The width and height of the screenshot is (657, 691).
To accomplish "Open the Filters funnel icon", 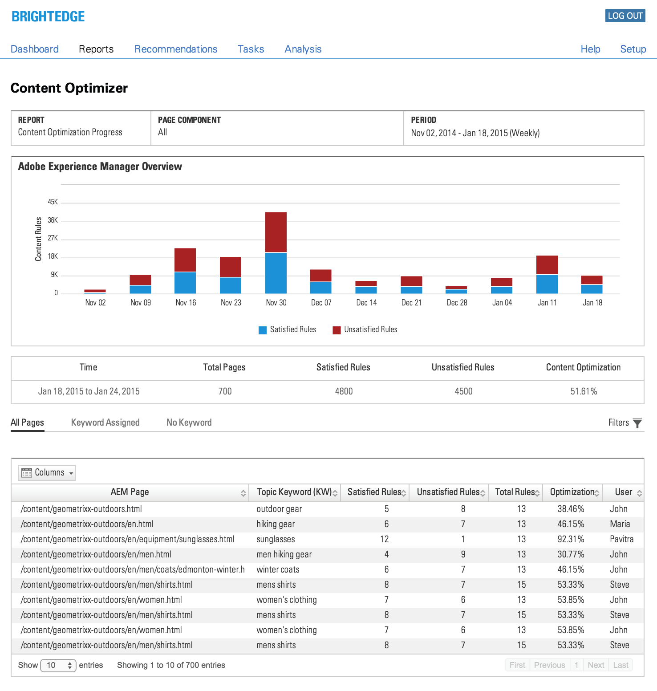I will tap(637, 423).
